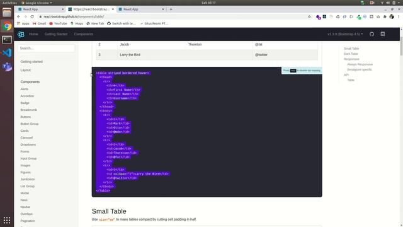Jump to Small Table in contents
This screenshot has height=227, width=403.
click(351, 49)
